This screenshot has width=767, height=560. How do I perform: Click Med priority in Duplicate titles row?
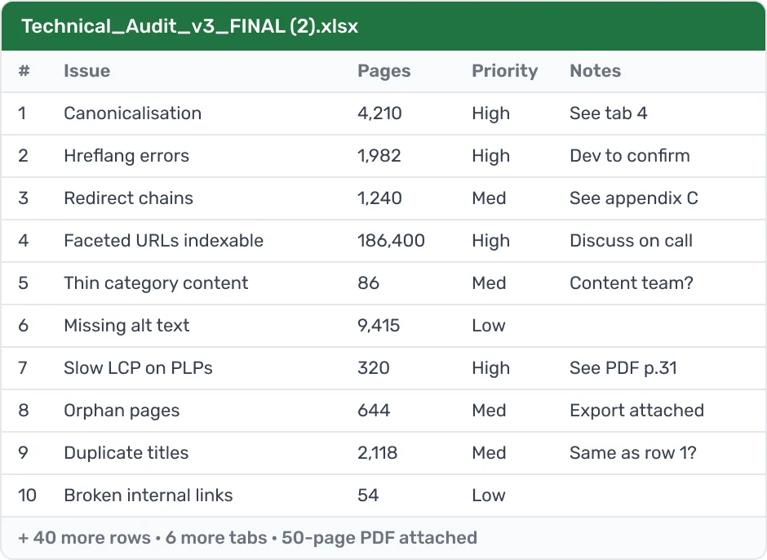489,453
